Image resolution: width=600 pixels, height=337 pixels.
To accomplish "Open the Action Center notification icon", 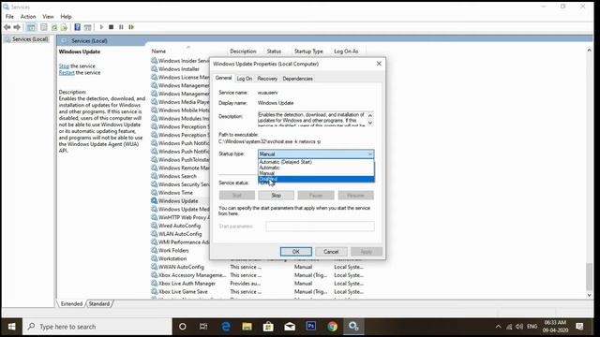I will pyautogui.click(x=579, y=327).
